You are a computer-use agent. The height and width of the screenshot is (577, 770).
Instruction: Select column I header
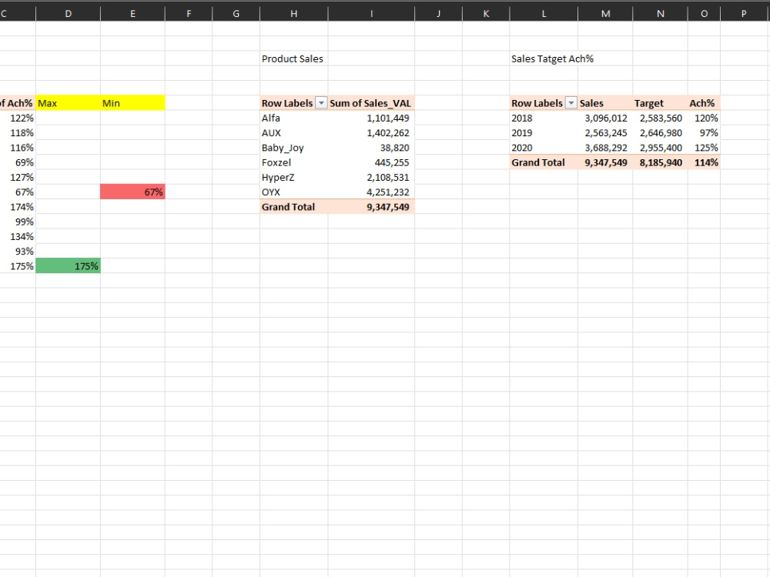(371, 14)
